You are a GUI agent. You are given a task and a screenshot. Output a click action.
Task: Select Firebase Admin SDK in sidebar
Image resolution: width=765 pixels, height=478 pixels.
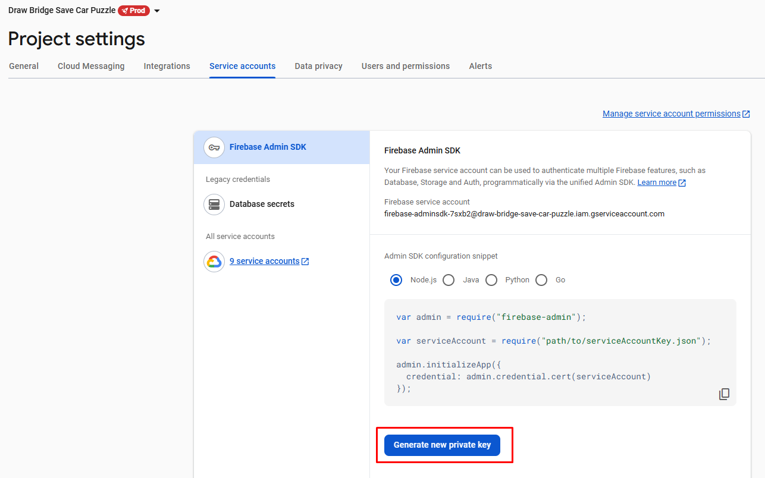coord(282,147)
